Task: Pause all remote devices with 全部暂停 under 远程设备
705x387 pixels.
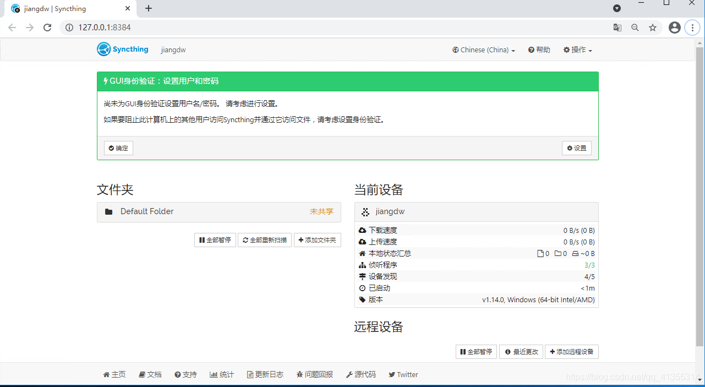Action: click(476, 352)
